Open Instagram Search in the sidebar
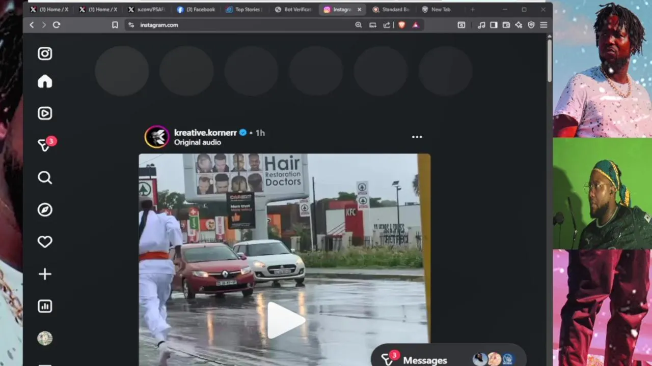This screenshot has height=366, width=652. point(45,177)
